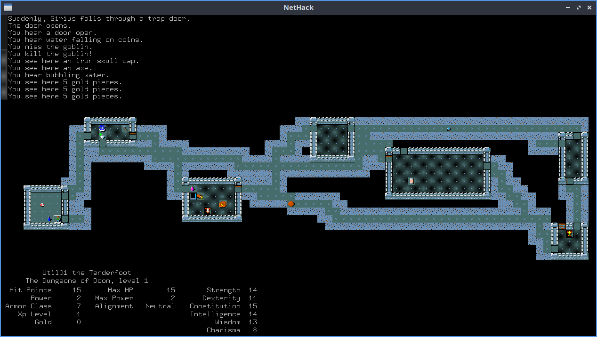Select the spilled gold pieces pile

(201, 196)
